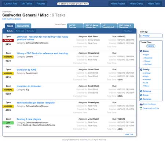Enable the On Hold status filter
165x142 pixels.
147,64
